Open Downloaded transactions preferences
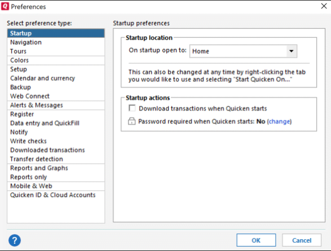This screenshot has width=331, height=251. [56, 150]
